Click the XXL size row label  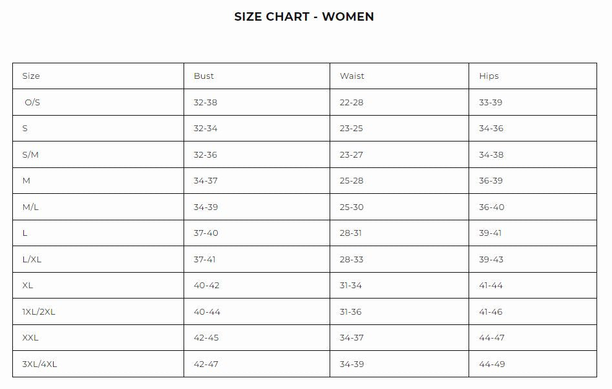(30, 338)
